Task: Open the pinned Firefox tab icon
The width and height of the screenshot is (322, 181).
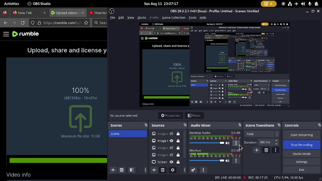Action: pyautogui.click(x=5, y=13)
